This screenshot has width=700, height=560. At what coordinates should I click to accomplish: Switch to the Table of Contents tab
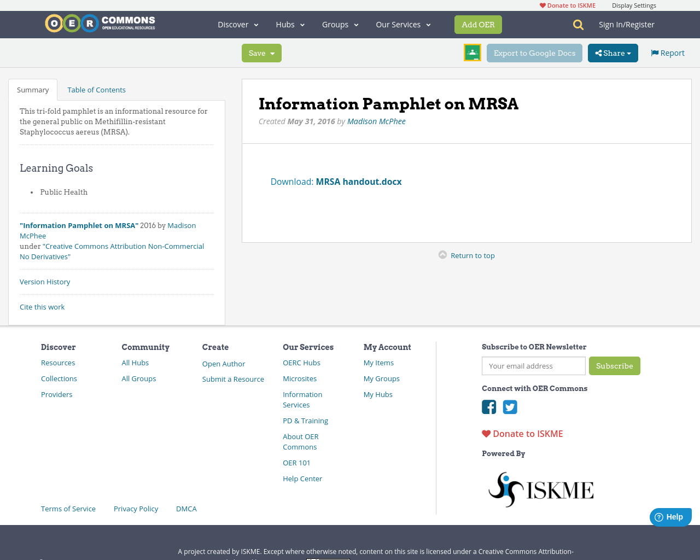(x=96, y=89)
